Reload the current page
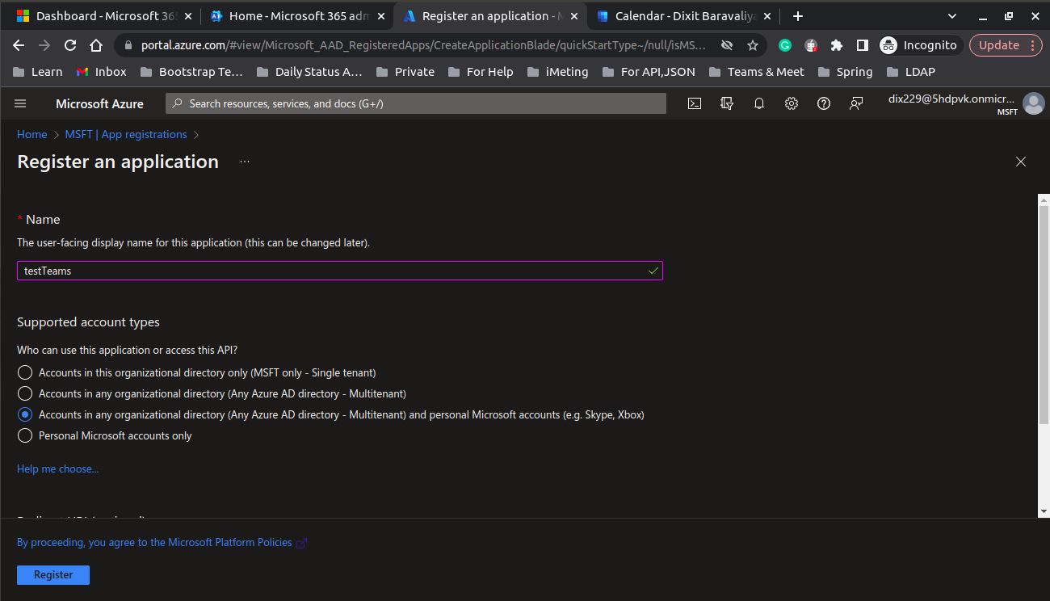1050x601 pixels. coord(70,45)
